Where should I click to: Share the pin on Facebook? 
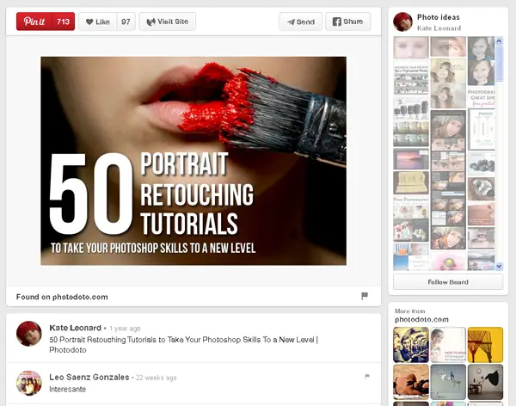(x=347, y=22)
